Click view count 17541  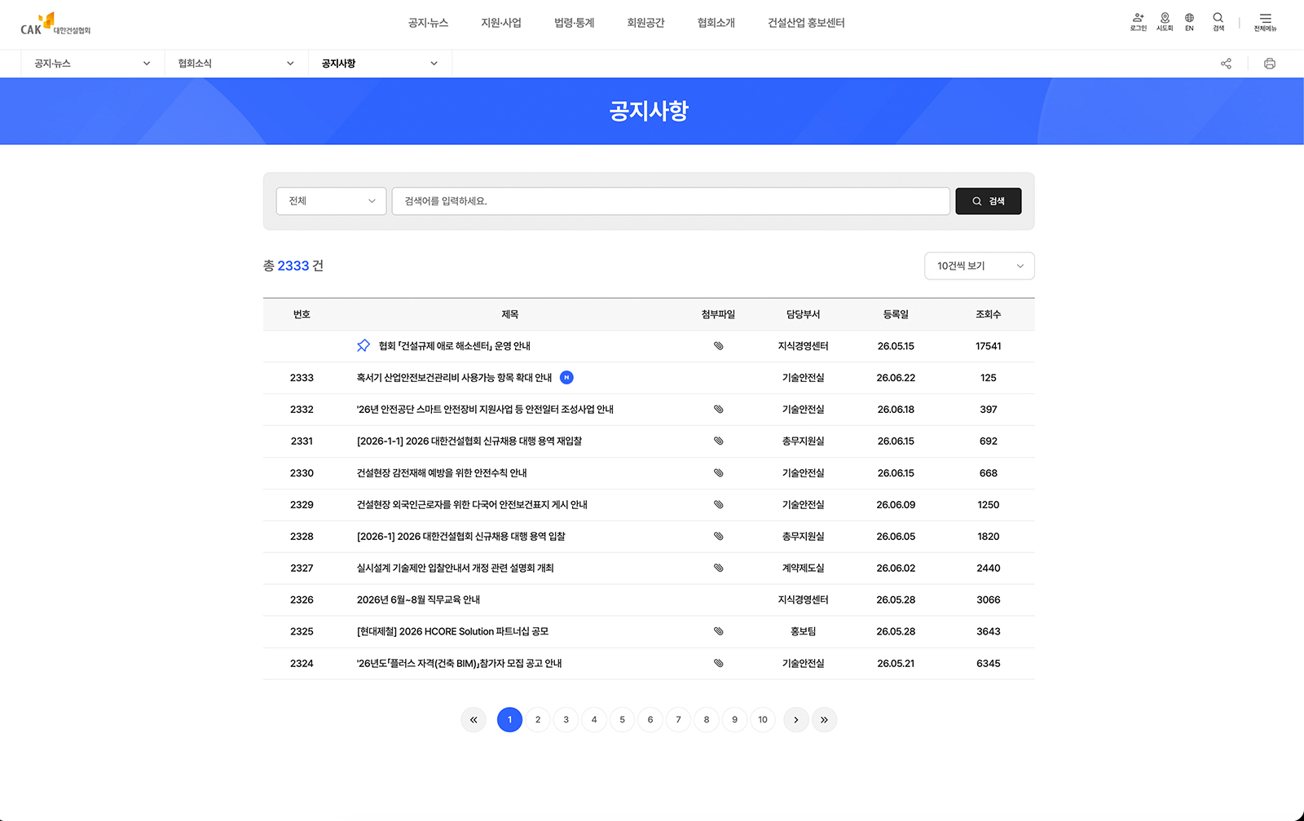(989, 346)
